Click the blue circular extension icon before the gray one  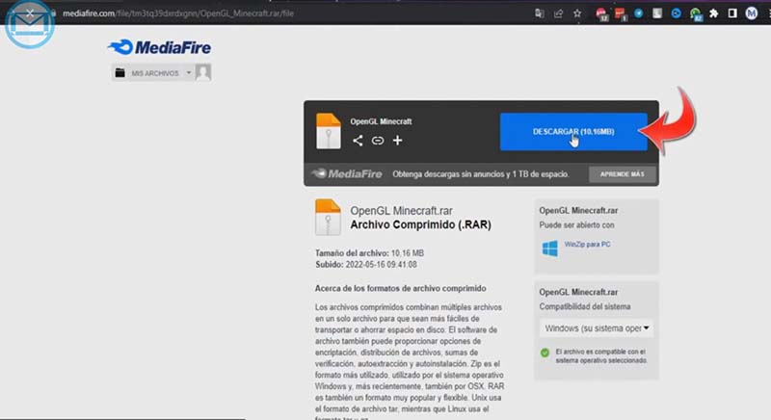click(x=638, y=13)
